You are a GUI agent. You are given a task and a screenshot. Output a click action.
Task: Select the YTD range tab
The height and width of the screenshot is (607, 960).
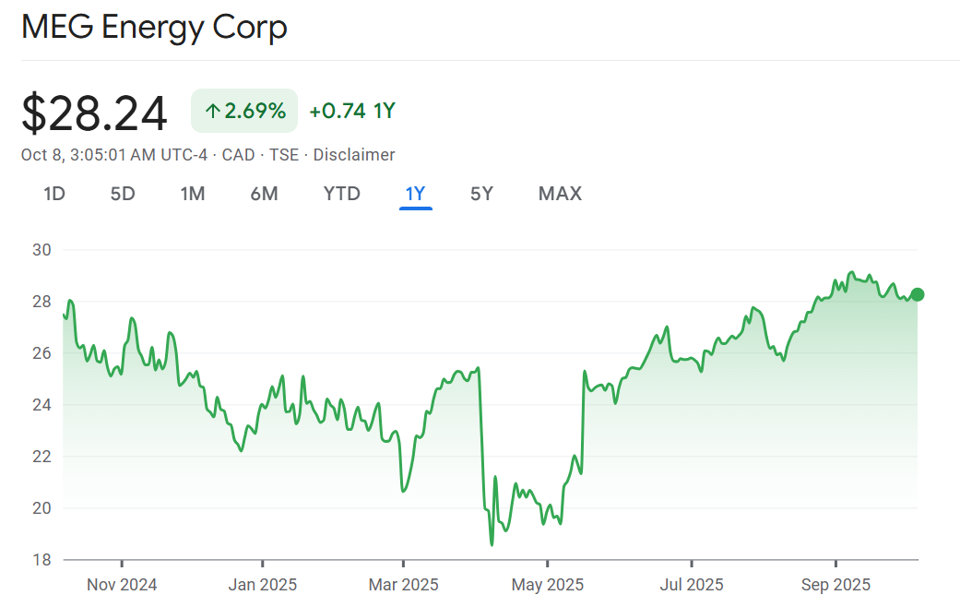click(341, 194)
